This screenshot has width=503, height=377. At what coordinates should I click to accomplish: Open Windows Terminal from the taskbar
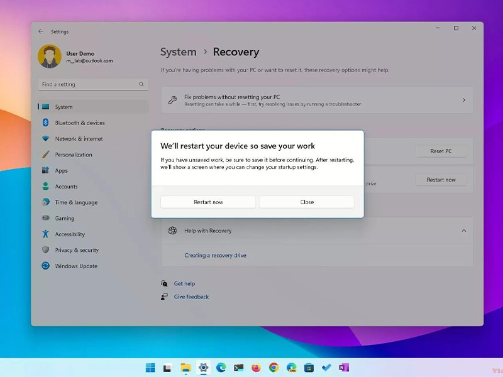(x=238, y=368)
